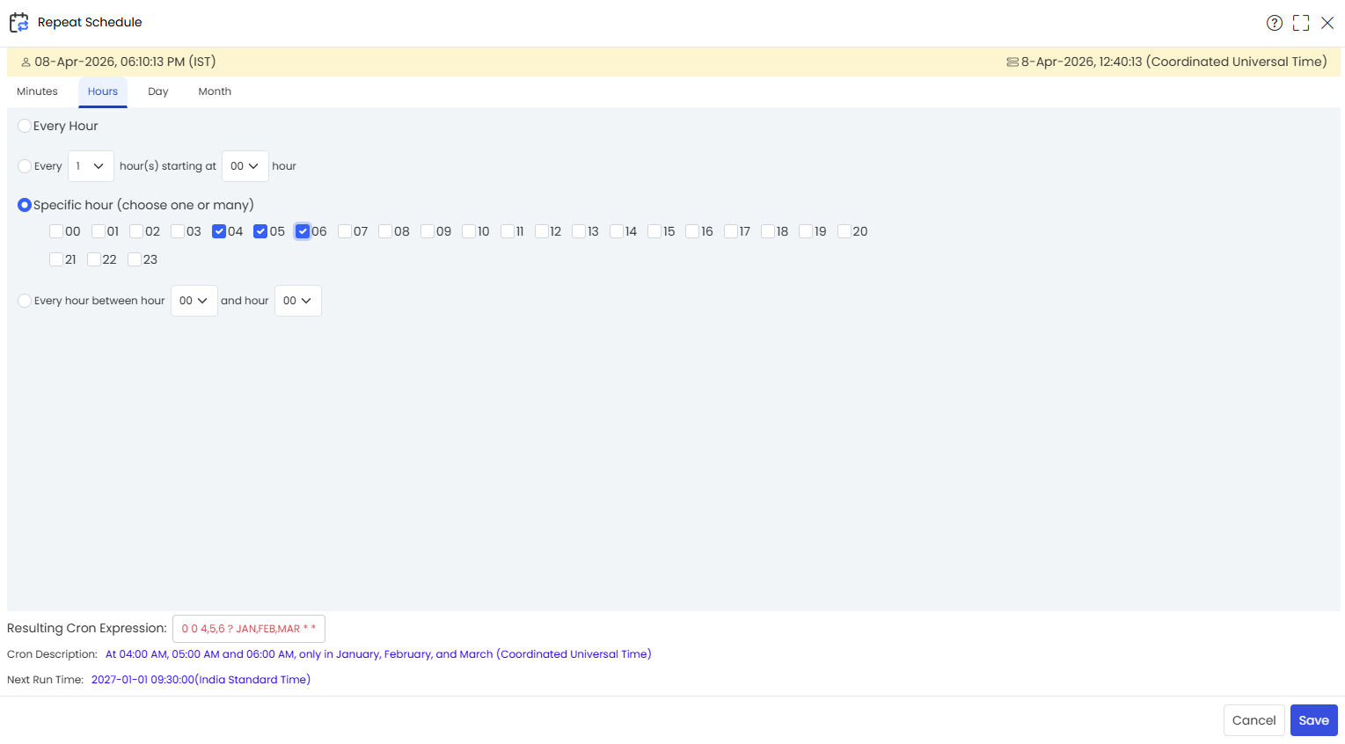
Task: Check the hour 00 checkbox
Action: pos(56,231)
